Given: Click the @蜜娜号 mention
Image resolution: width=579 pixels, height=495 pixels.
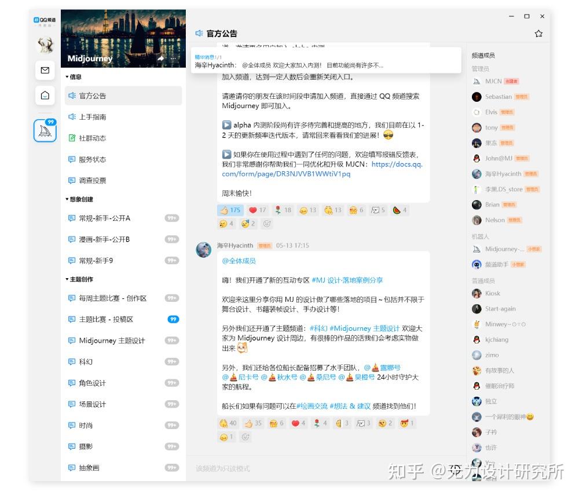Looking at the screenshot, I should click(x=382, y=368).
